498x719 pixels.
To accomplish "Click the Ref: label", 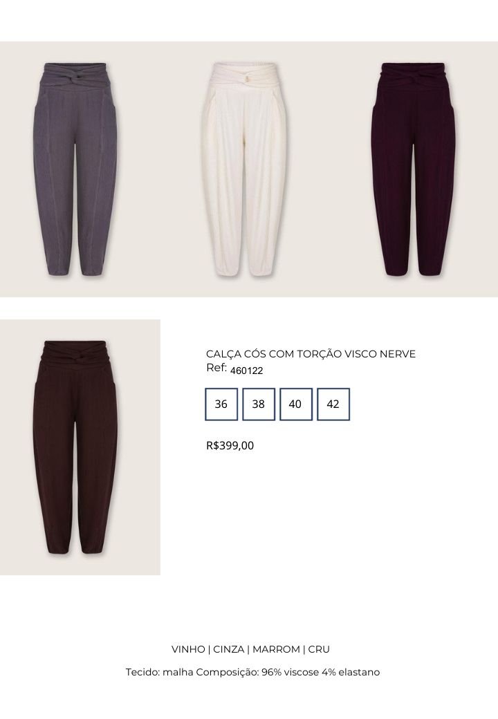I will coord(216,368).
